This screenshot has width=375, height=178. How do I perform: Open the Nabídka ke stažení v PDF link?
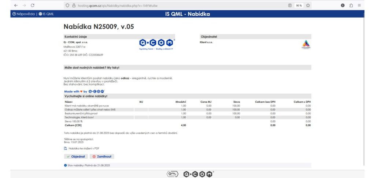[84, 148]
